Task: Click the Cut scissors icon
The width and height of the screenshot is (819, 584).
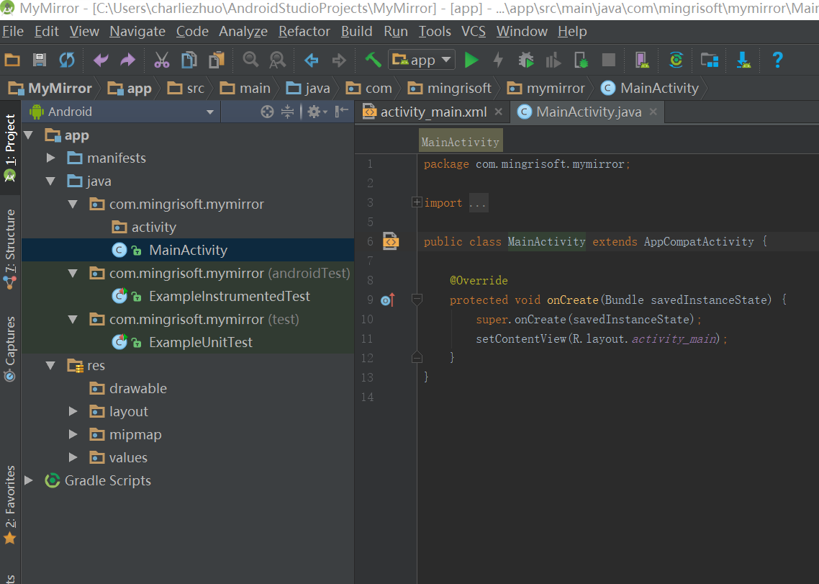Action: point(162,60)
